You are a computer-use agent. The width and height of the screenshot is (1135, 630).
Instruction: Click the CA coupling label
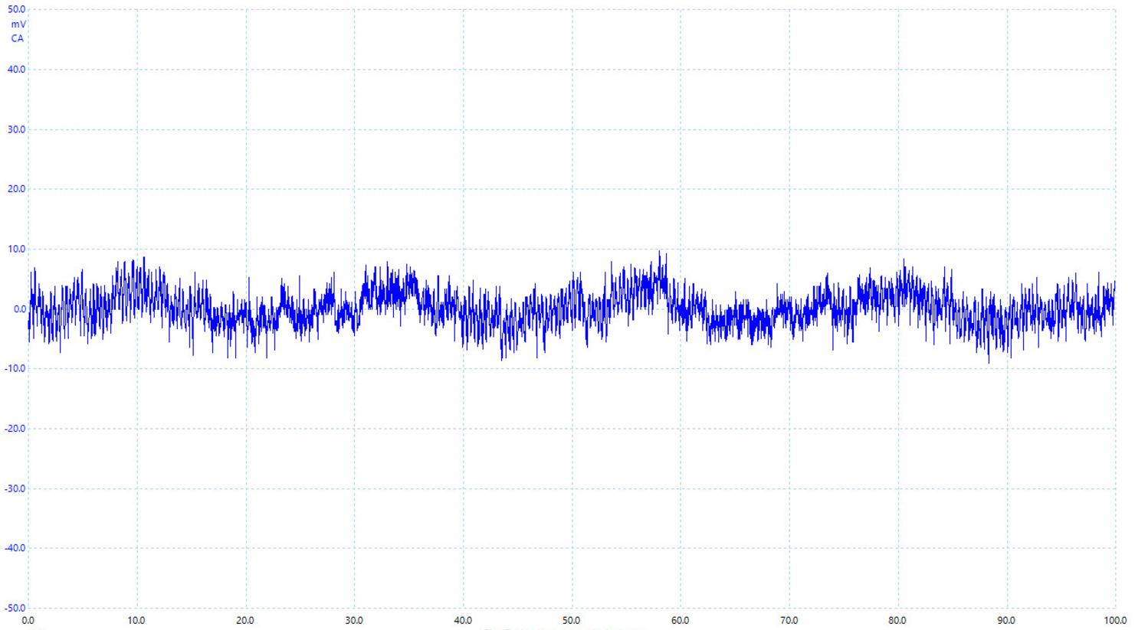point(17,38)
